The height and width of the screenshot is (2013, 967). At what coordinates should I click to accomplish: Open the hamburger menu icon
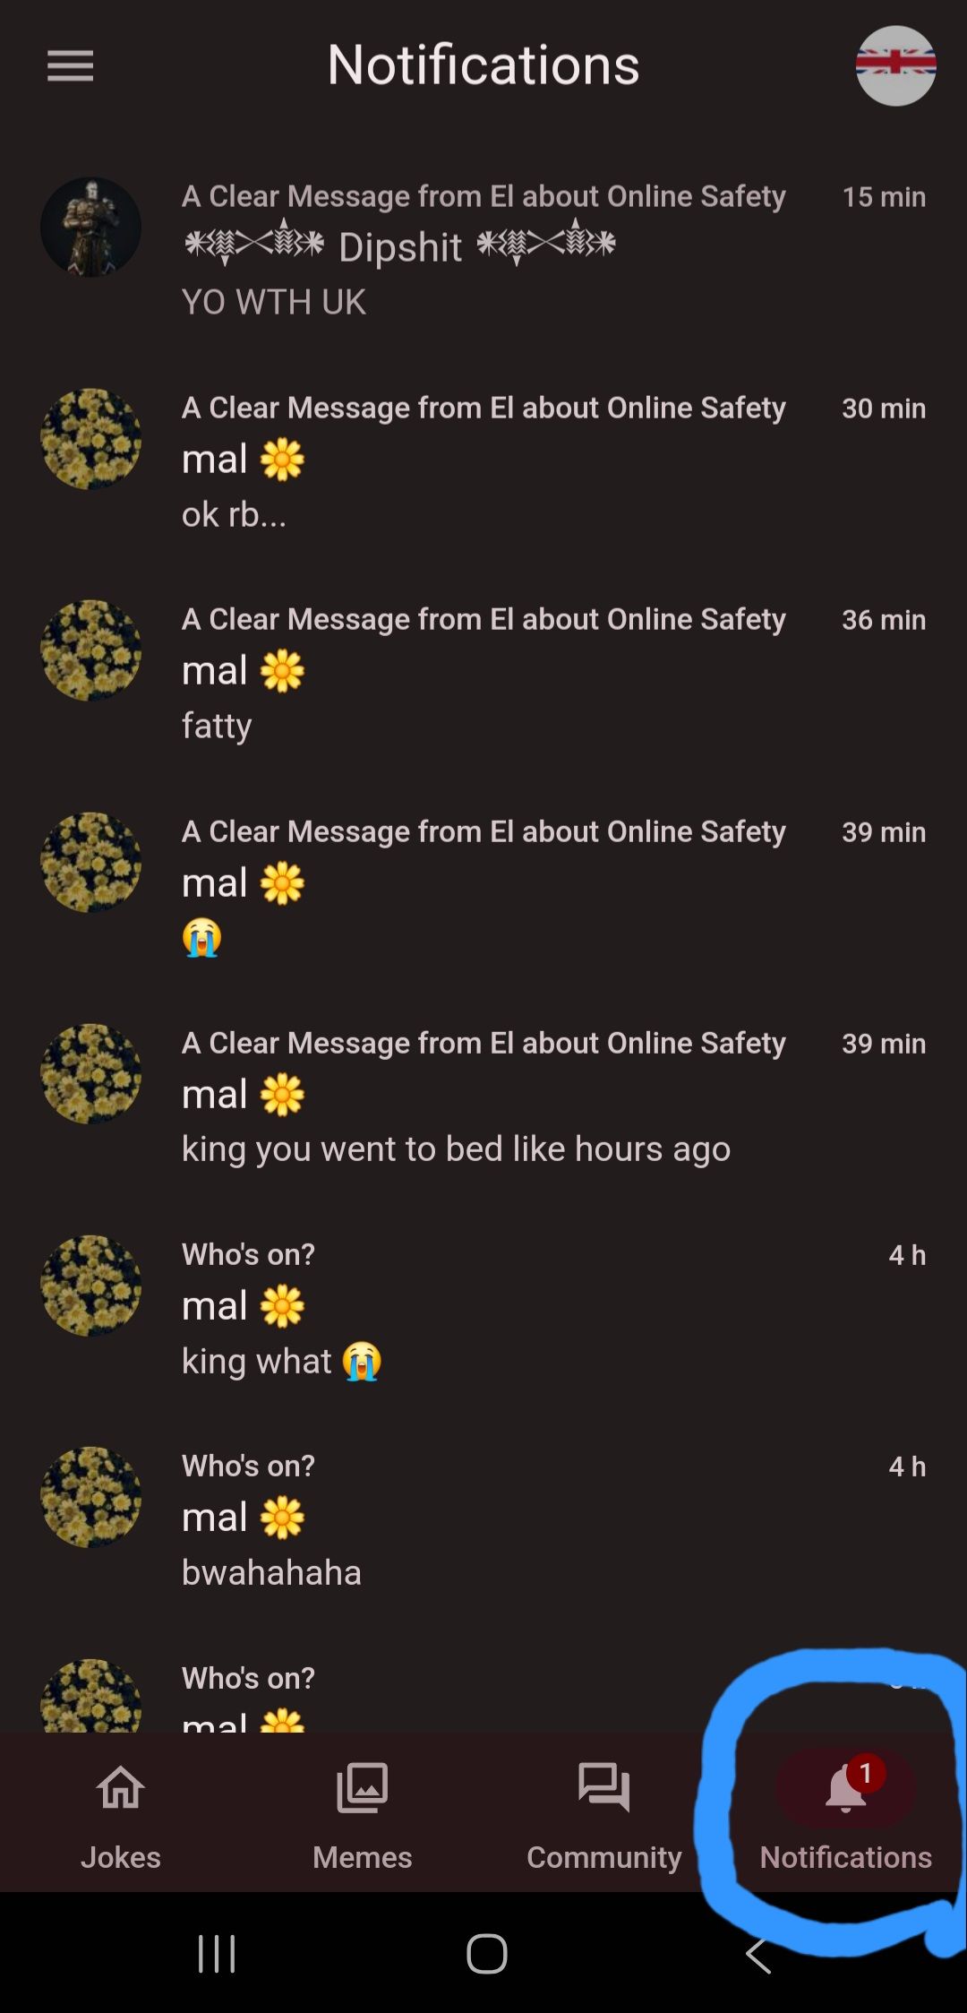click(70, 65)
